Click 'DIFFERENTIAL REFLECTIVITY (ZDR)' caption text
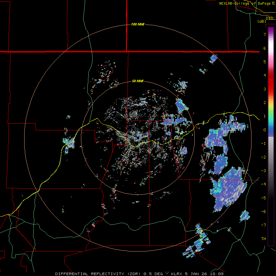 [98, 274]
